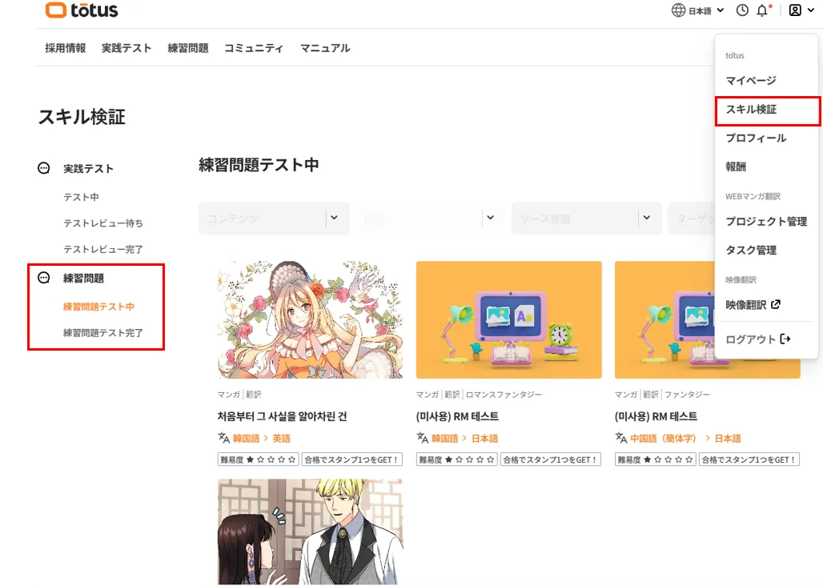Select タスク管理 in user menu
This screenshot has width=823, height=586.
[751, 251]
